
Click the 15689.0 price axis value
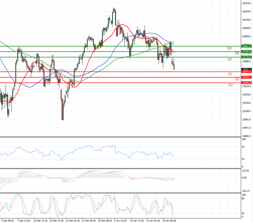247,61
